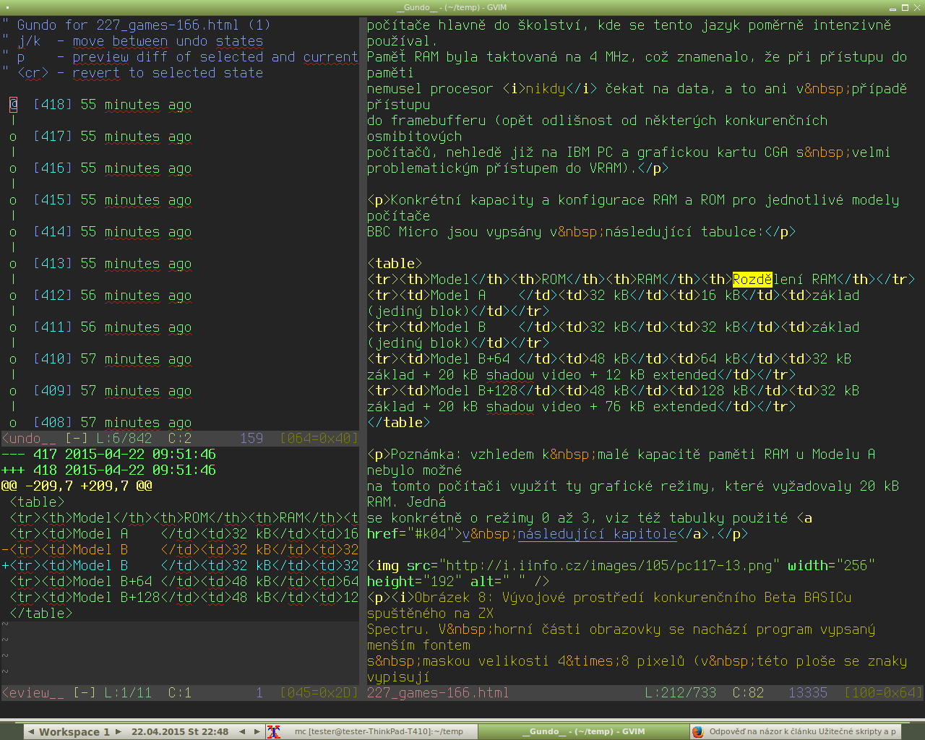
Task: Click the Firefox icon in the taskbar
Action: 697,731
